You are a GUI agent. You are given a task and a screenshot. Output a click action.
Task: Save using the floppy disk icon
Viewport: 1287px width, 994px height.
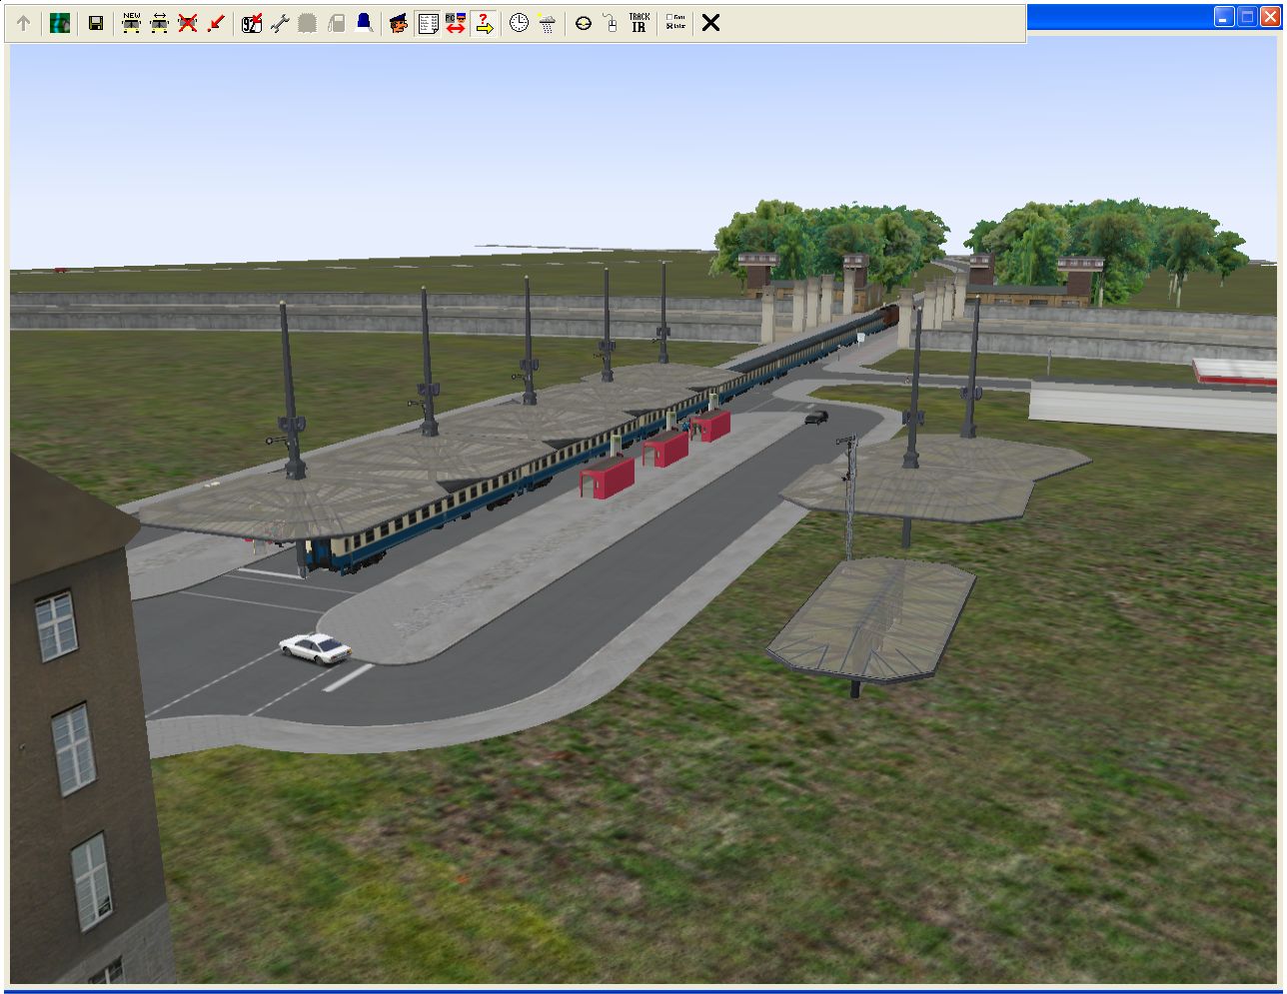click(96, 23)
